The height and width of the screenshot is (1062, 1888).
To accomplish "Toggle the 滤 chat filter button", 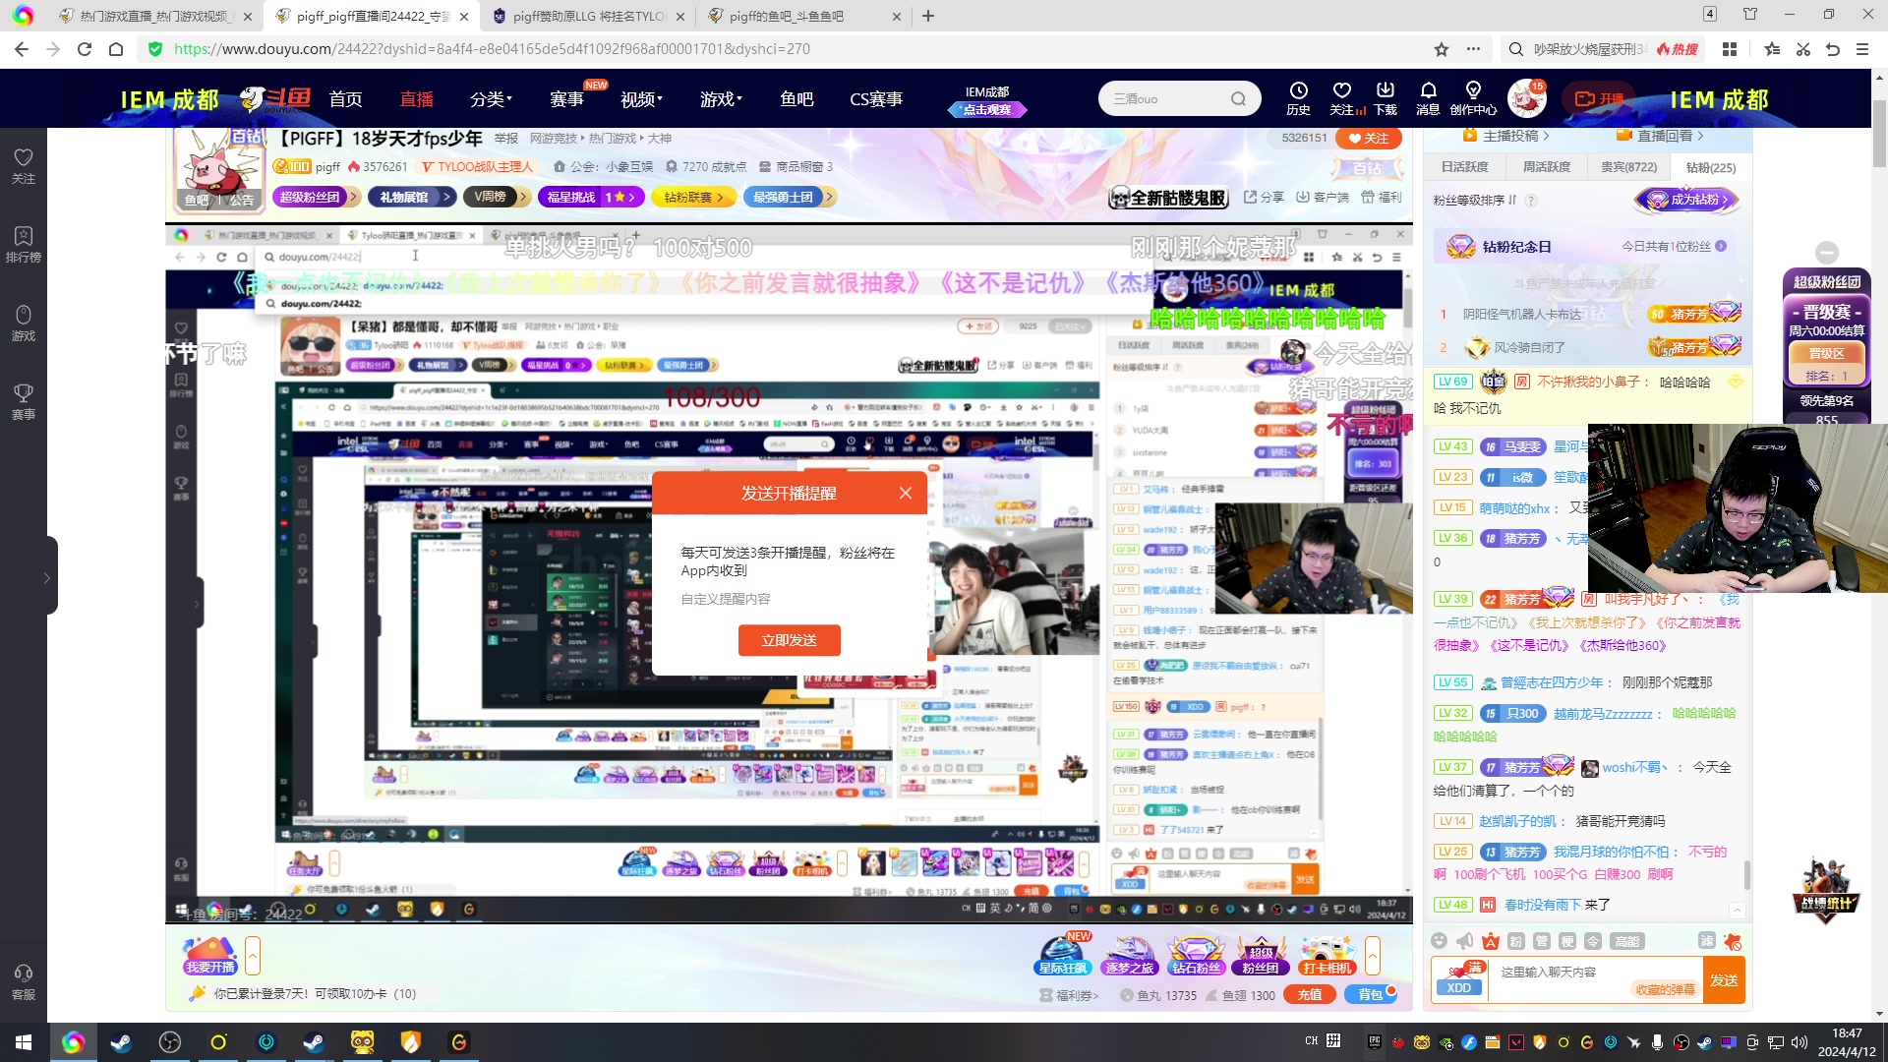I will coord(1707,941).
